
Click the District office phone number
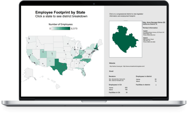tap(149, 42)
